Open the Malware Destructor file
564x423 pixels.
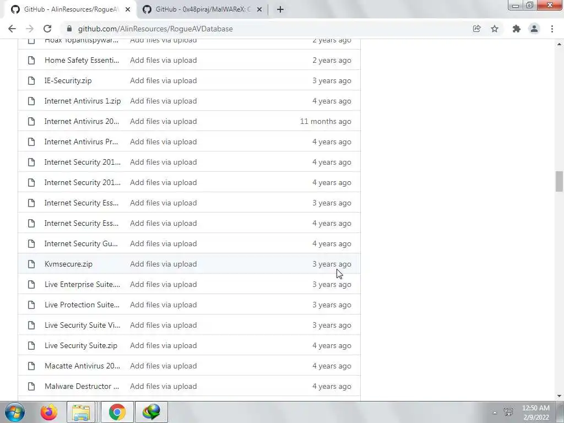pos(82,386)
